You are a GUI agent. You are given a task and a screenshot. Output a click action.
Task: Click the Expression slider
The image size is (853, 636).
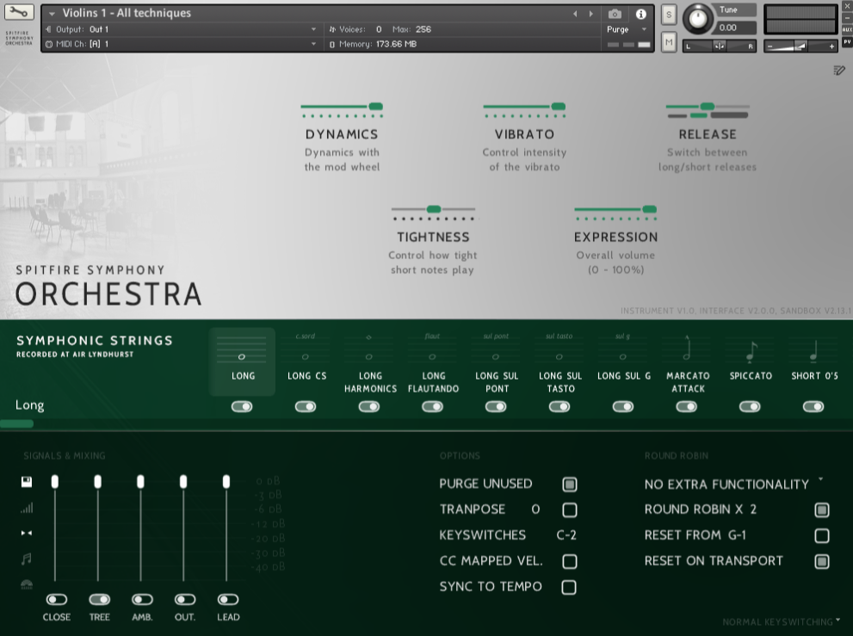click(615, 209)
